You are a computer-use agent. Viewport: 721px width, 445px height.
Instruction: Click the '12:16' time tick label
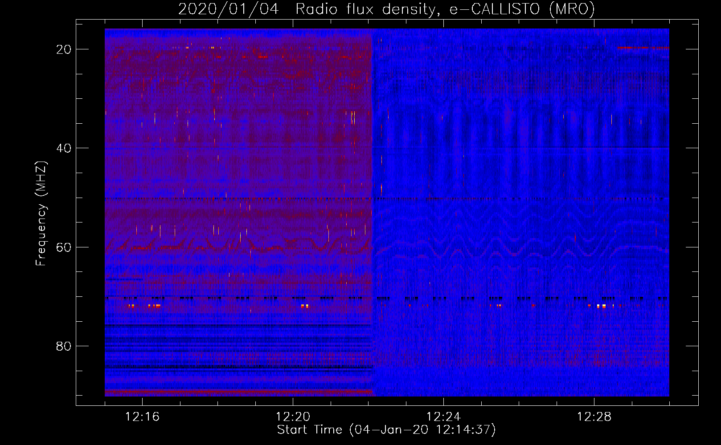142,417
